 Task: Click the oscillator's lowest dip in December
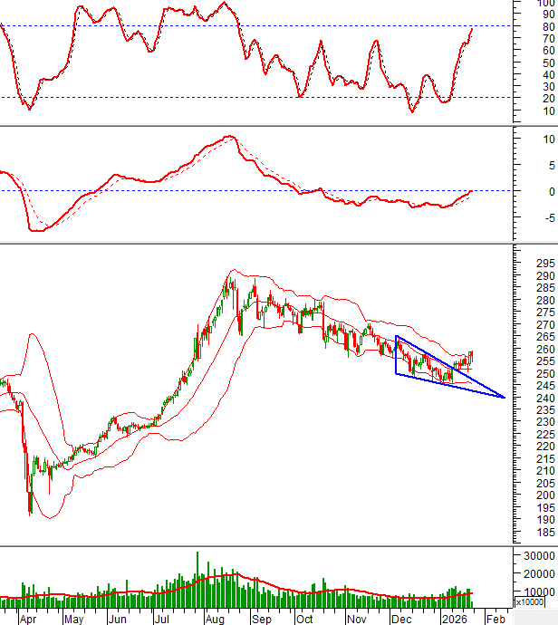click(413, 111)
